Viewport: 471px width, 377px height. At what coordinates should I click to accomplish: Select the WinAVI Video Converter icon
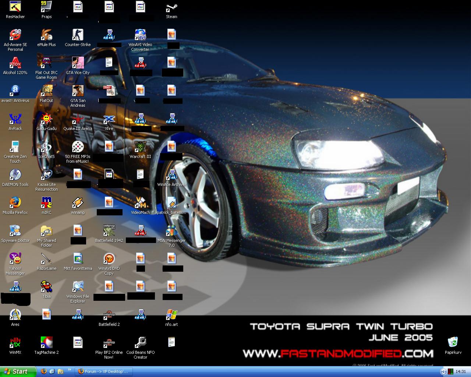[140, 40]
